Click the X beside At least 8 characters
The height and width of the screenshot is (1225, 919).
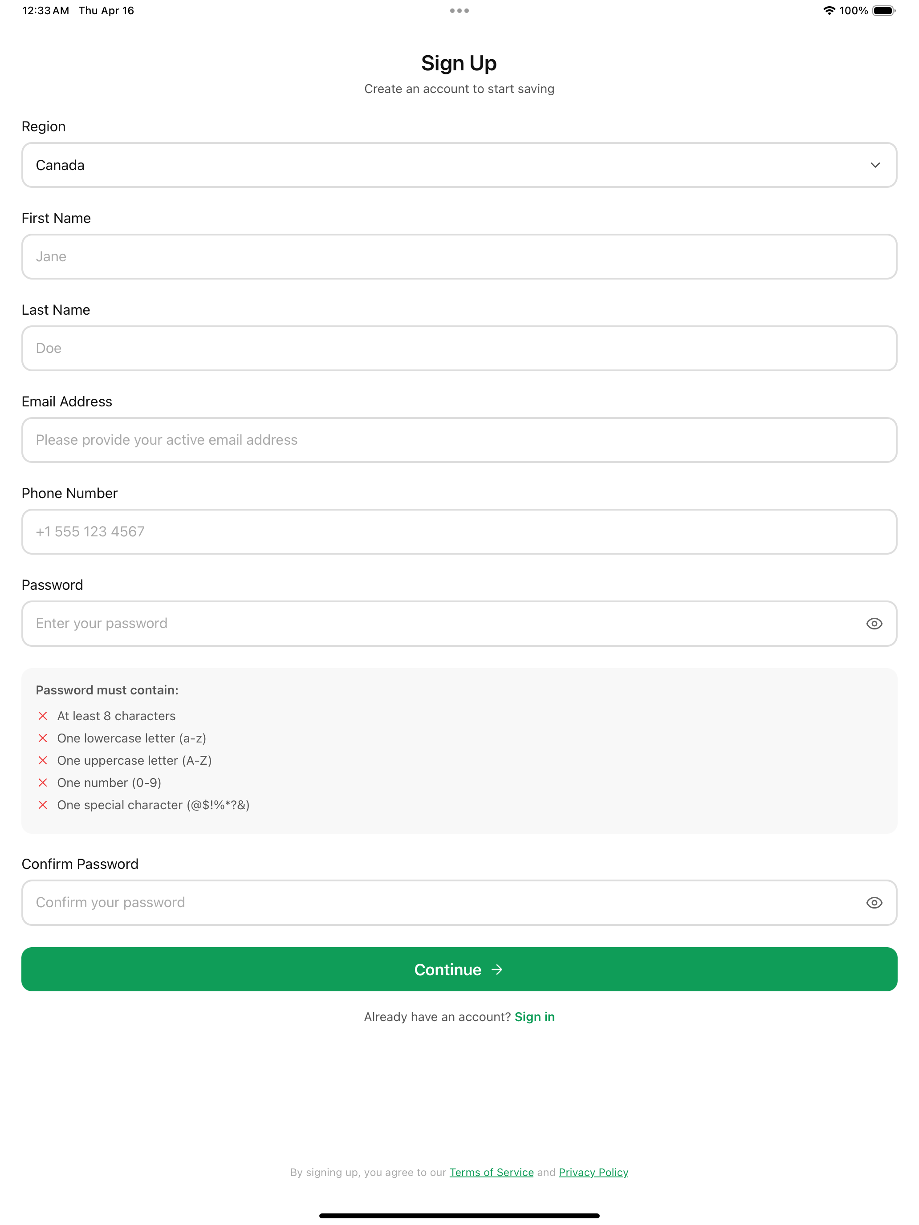pyautogui.click(x=43, y=716)
